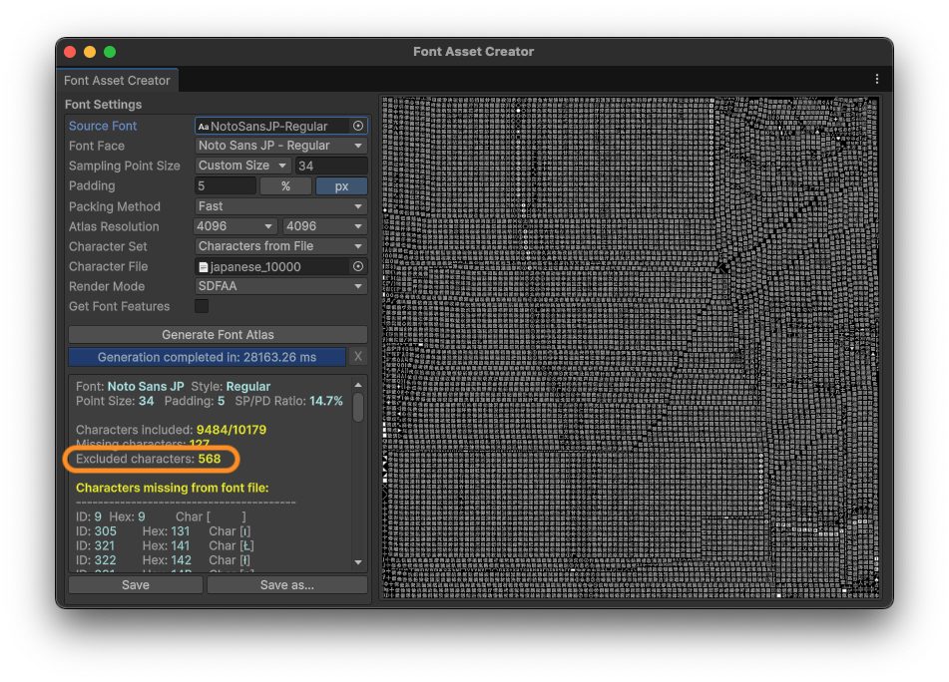The image size is (949, 682).
Task: Click the report panel's scrollbar thumb
Action: coord(358,407)
